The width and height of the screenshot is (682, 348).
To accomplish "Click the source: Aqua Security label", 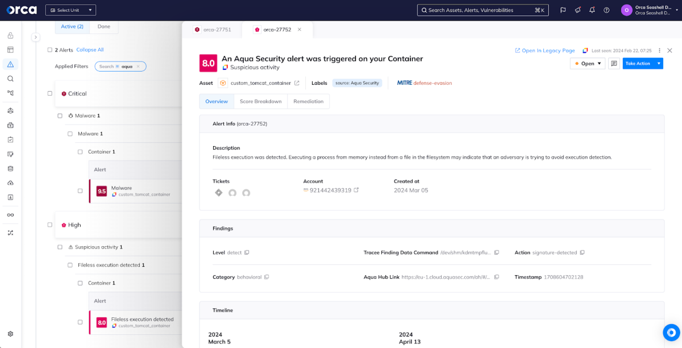I will tap(357, 83).
